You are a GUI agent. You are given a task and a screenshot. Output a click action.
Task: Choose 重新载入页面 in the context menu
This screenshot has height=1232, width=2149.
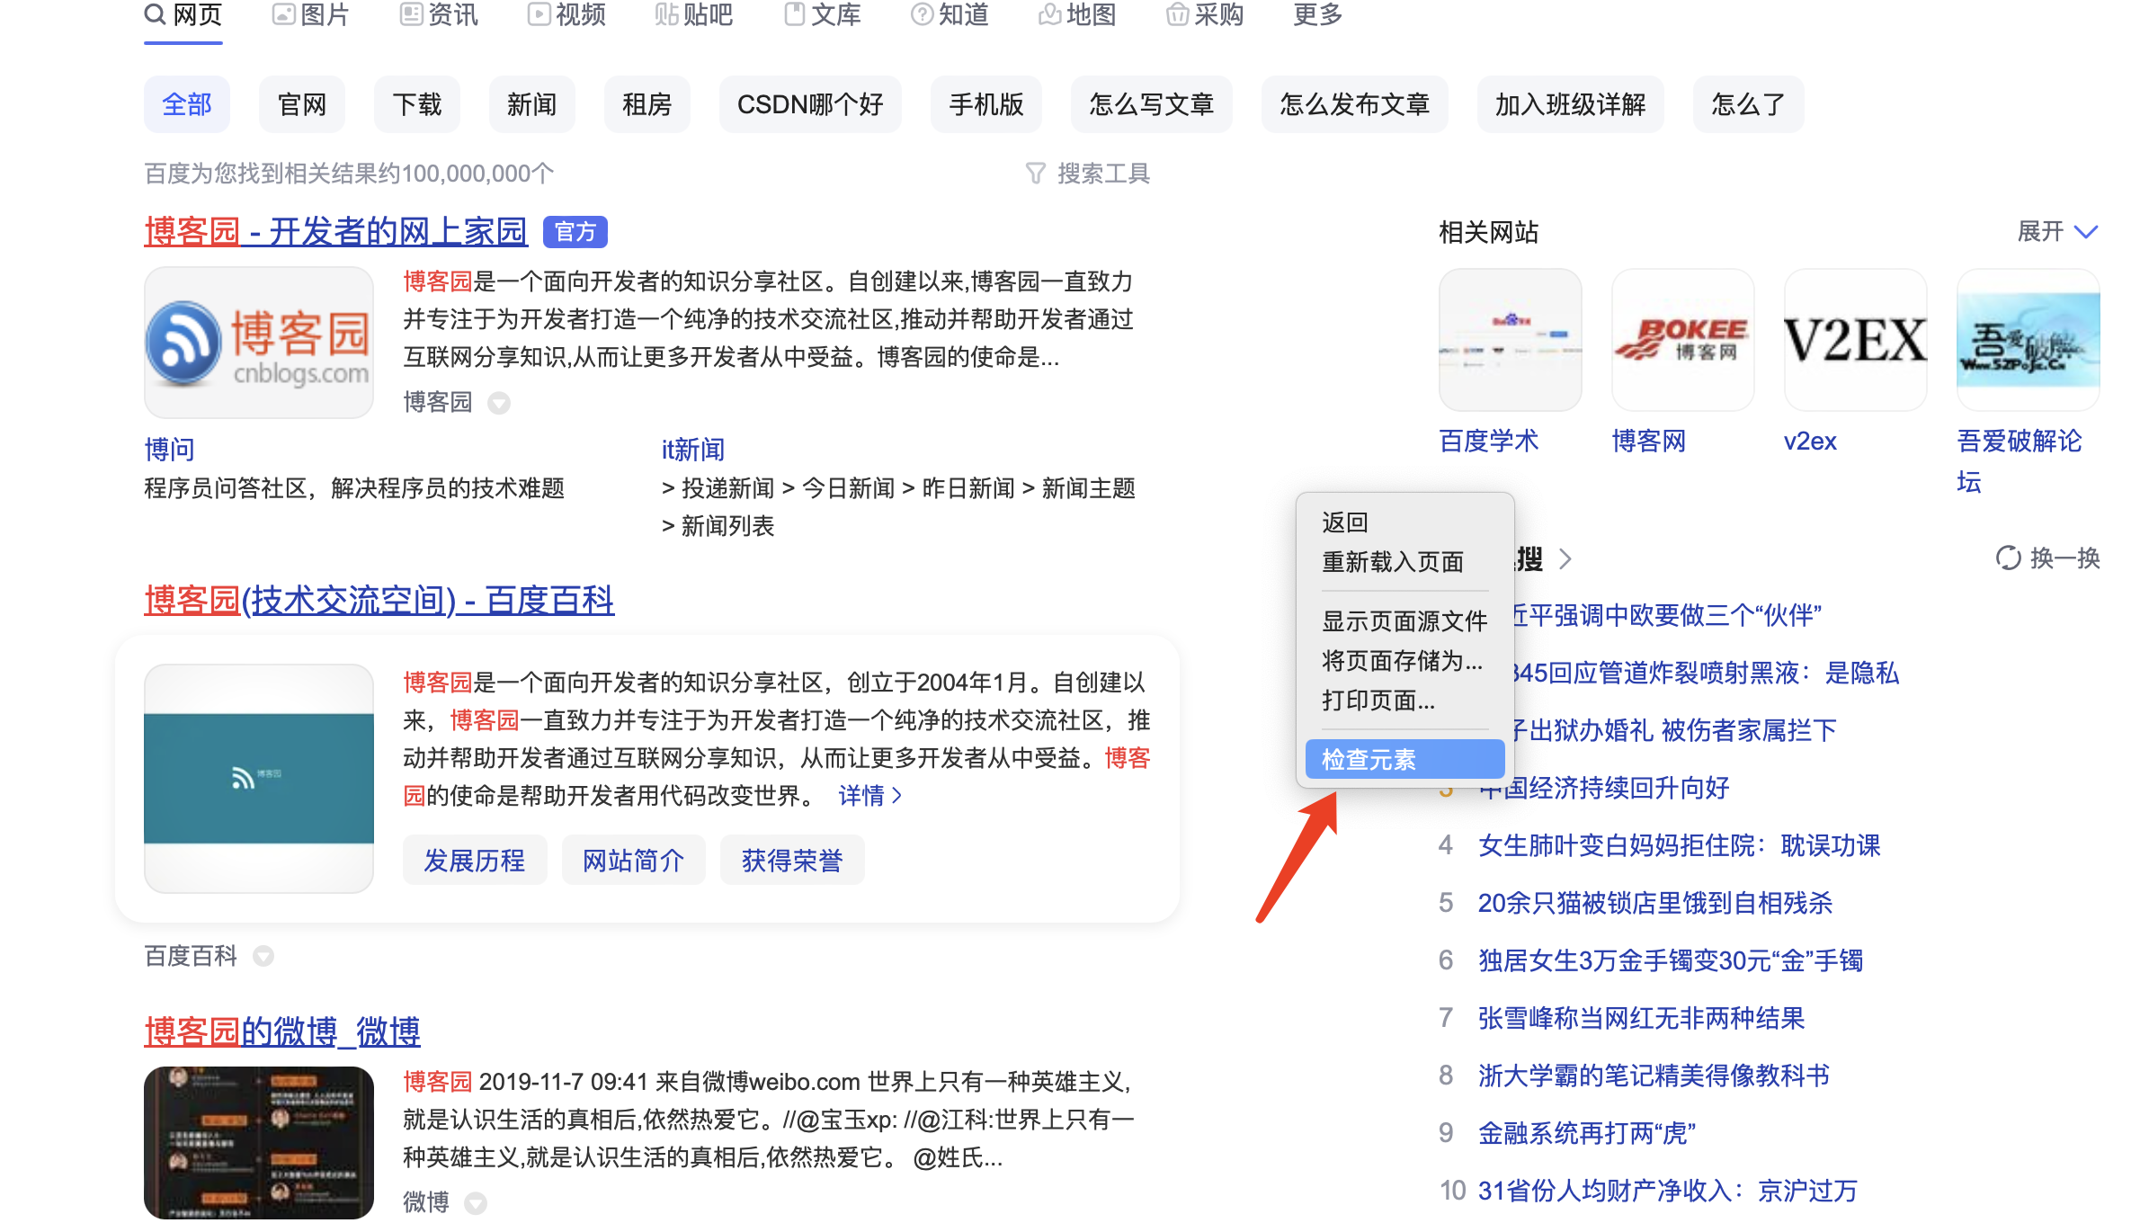click(1404, 562)
